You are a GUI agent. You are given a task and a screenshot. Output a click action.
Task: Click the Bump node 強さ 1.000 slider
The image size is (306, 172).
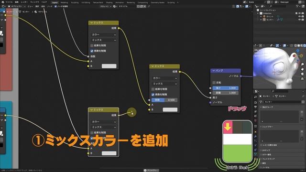(x=225, y=88)
